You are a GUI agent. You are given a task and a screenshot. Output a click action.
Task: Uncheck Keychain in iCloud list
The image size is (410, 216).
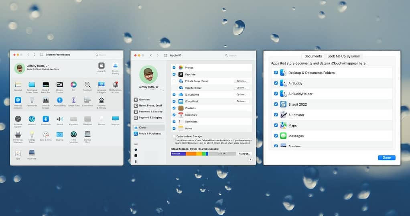pyautogui.click(x=174, y=74)
